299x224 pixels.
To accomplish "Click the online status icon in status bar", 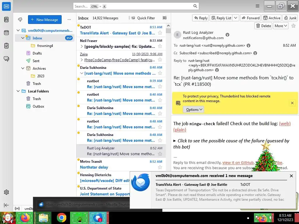I will [x=17, y=209].
